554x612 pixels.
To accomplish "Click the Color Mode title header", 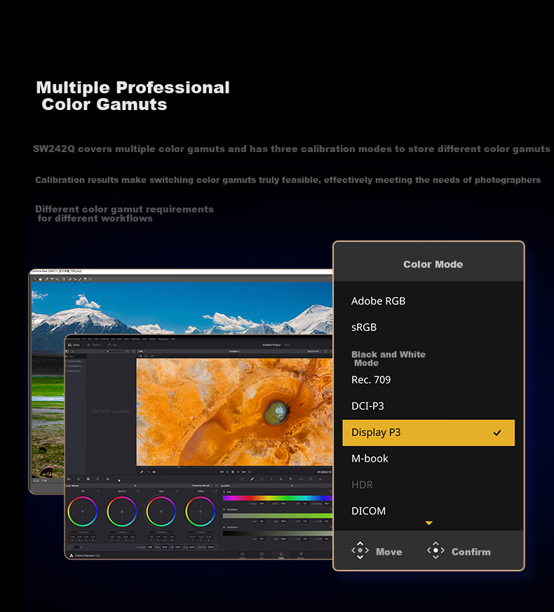I will click(433, 264).
